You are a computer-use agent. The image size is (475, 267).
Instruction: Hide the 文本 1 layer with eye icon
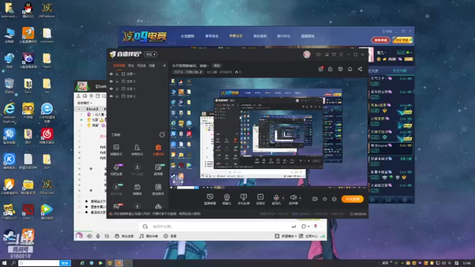pos(111,88)
